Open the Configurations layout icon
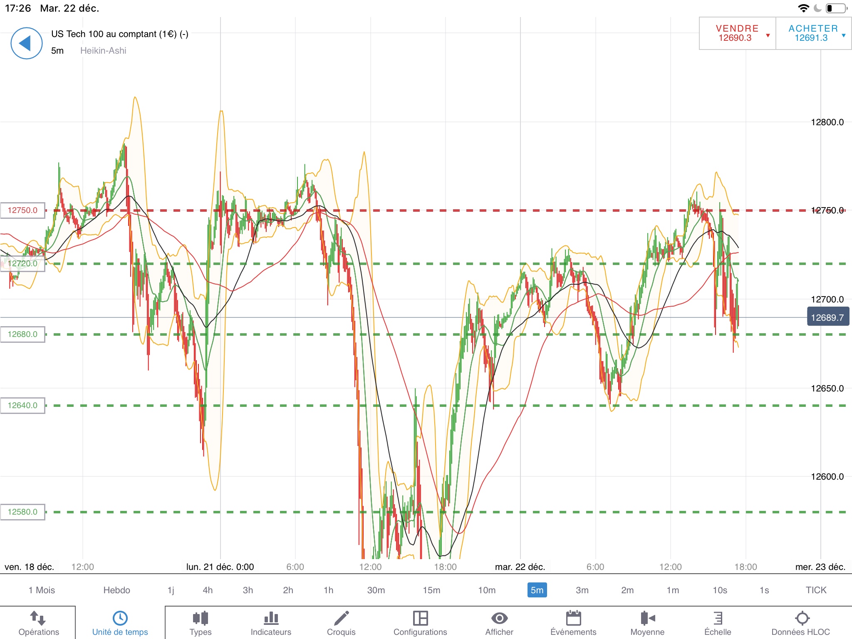The image size is (852, 639). click(420, 618)
